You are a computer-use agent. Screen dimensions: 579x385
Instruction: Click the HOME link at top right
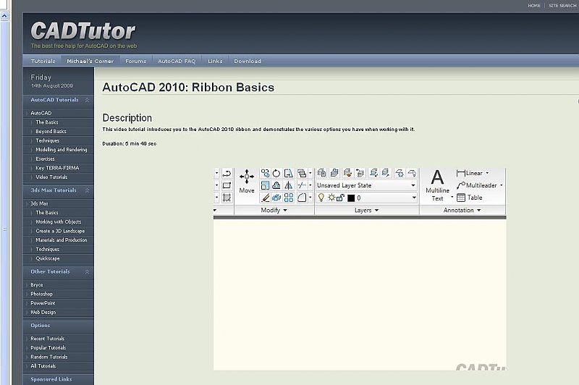534,6
